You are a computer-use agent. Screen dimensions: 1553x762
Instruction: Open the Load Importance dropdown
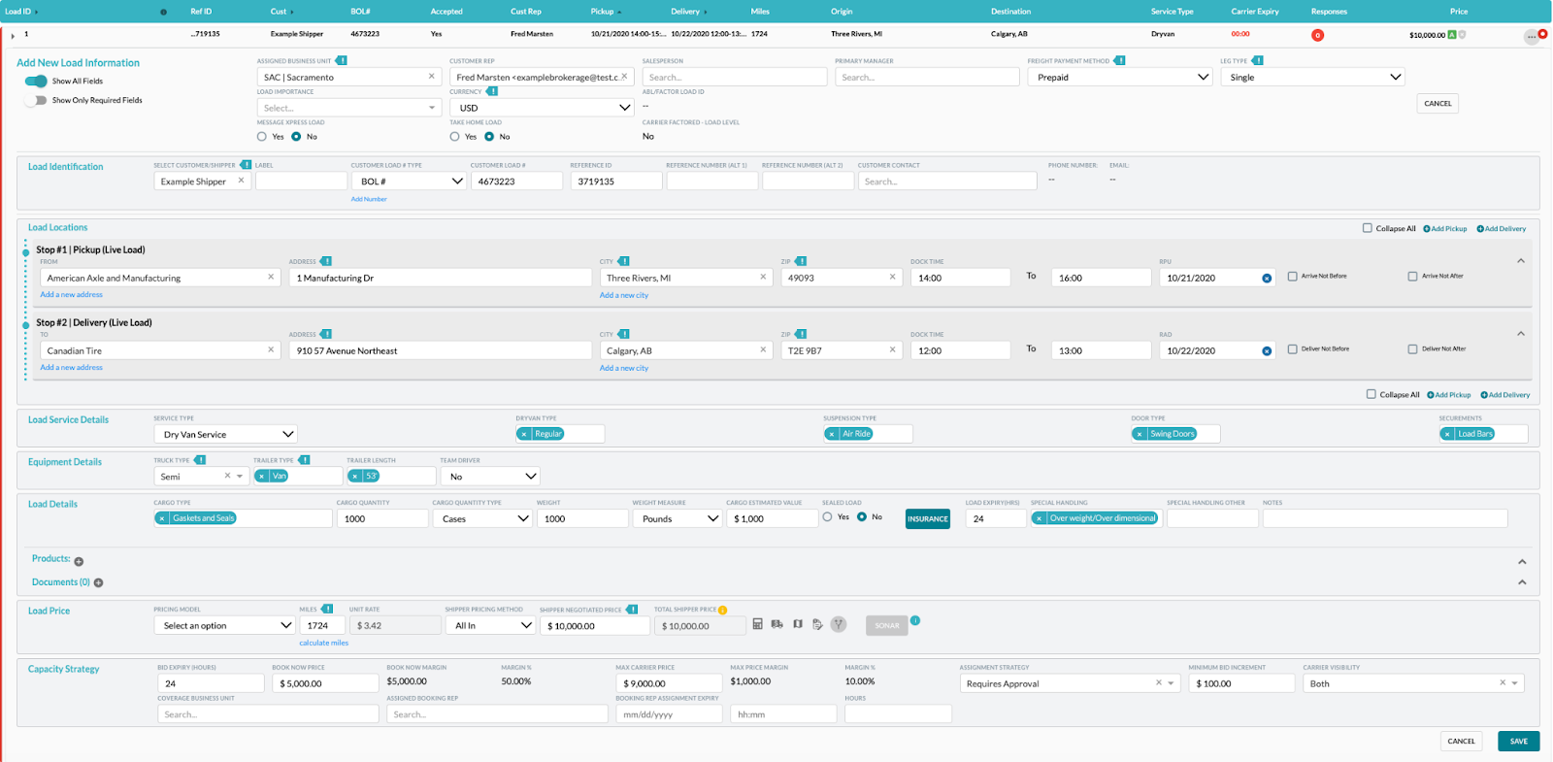coord(349,108)
